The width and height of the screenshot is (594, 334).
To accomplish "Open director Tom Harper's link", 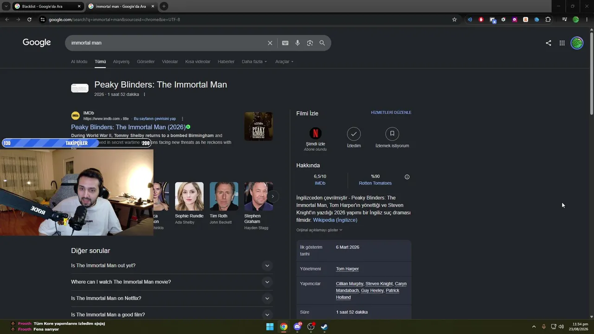I will coord(347,269).
